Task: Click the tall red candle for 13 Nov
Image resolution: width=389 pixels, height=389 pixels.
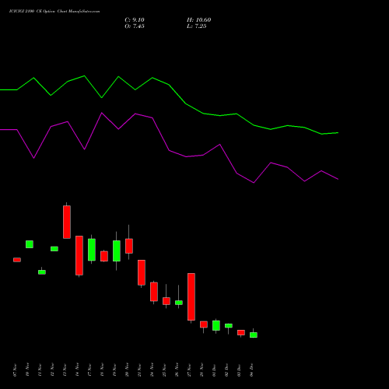Action: pos(67,222)
